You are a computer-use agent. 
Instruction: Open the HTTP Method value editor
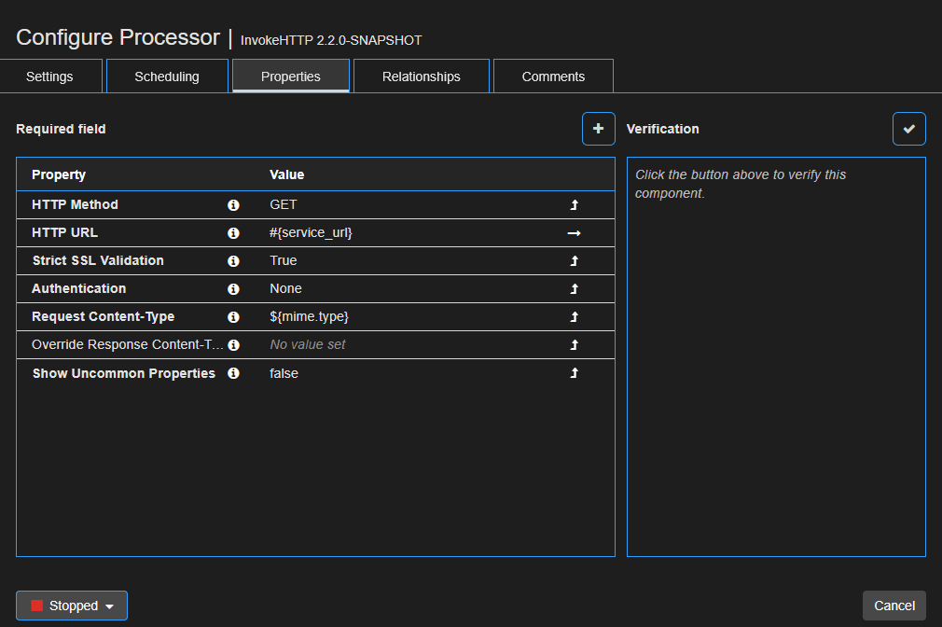coord(401,204)
